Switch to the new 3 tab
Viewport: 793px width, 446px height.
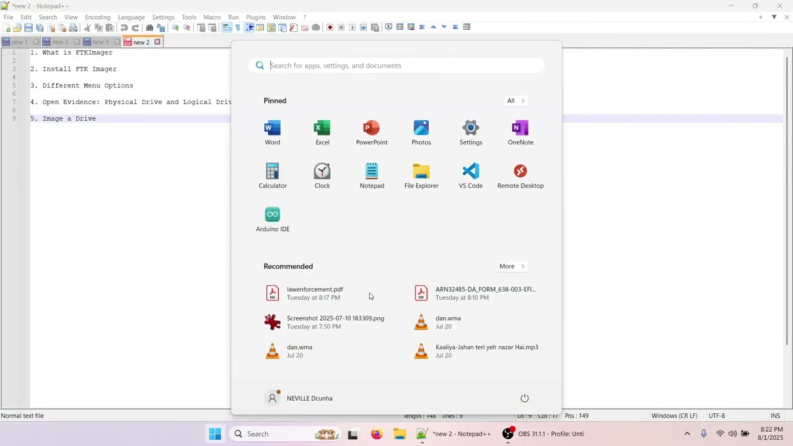click(59, 42)
